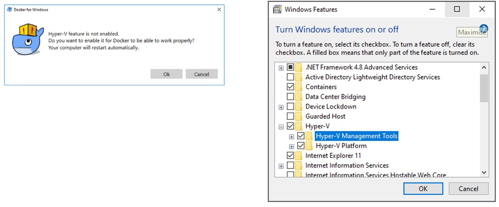
Task: Click the Hyper-V Platform folder icon
Action: [309, 146]
